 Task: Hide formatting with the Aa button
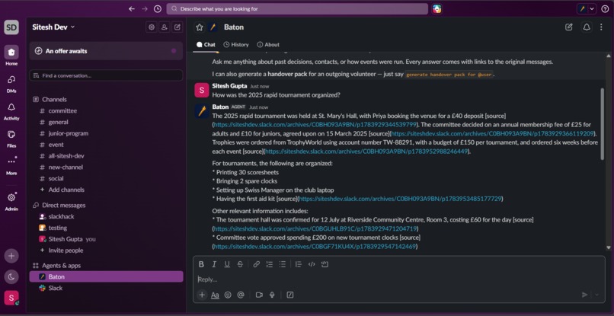point(215,295)
